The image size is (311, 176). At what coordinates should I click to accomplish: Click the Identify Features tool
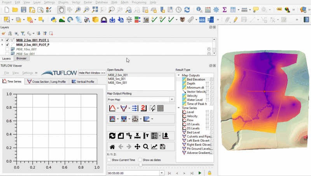pyautogui.click(x=199, y=10)
